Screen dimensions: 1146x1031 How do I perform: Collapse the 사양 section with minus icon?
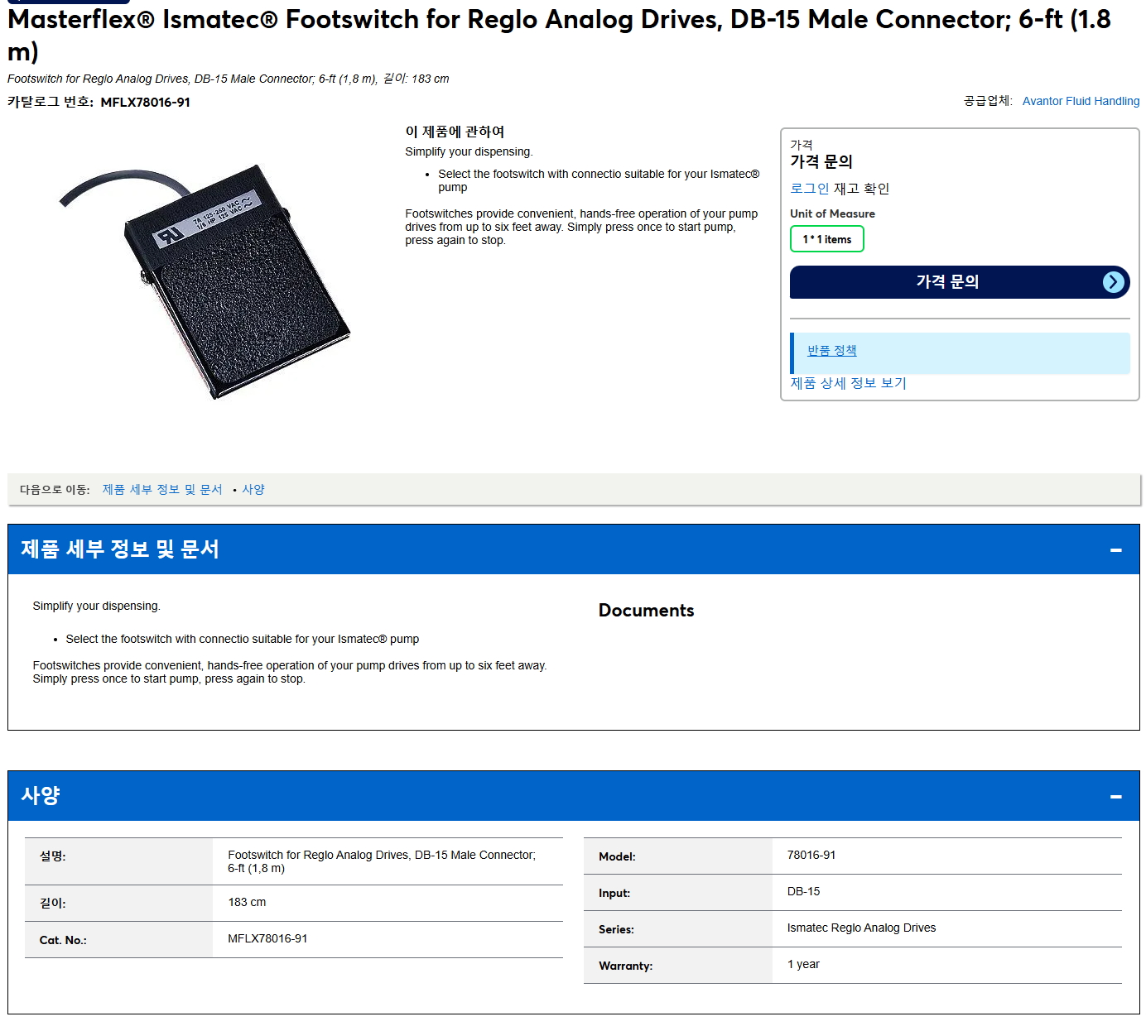click(1115, 796)
